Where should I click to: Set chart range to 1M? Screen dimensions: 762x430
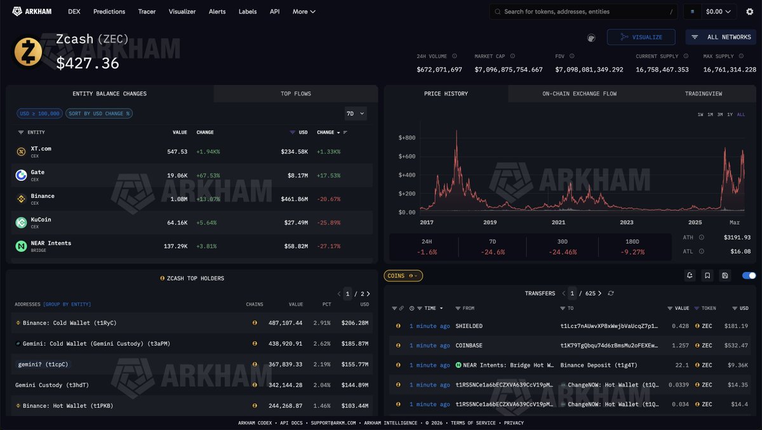[x=711, y=115]
